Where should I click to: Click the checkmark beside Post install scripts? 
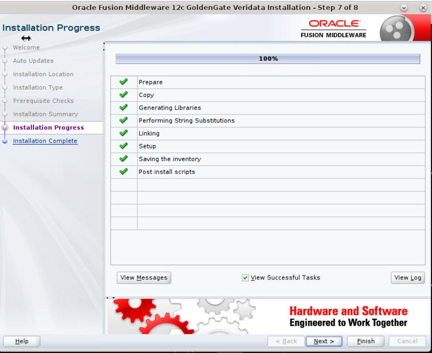point(124,172)
